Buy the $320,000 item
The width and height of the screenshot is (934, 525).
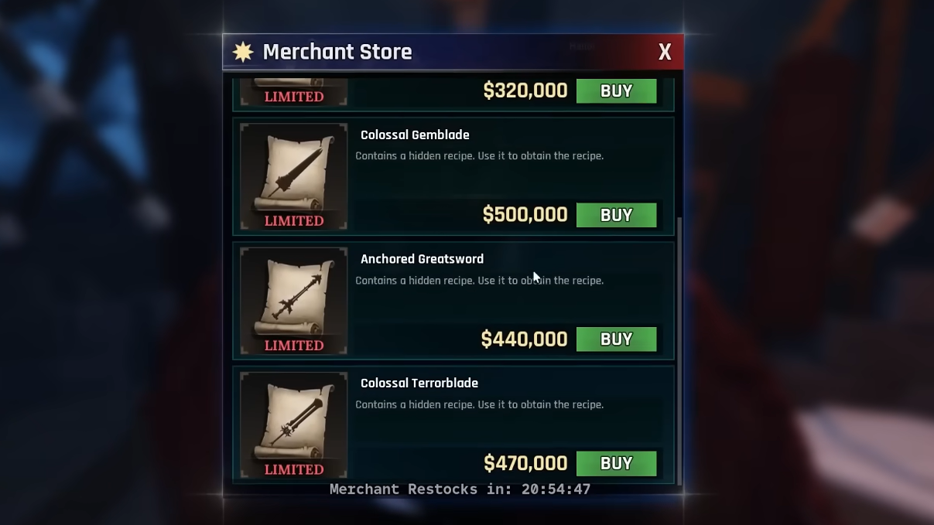pyautogui.click(x=616, y=90)
